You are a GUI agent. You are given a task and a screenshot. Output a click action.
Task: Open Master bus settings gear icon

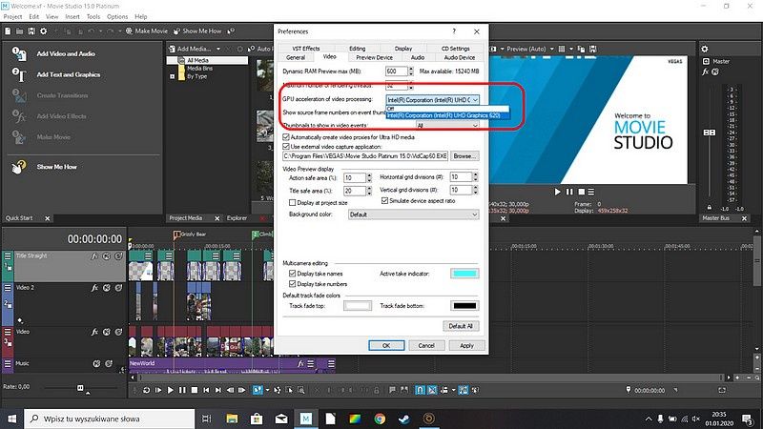coord(704,49)
